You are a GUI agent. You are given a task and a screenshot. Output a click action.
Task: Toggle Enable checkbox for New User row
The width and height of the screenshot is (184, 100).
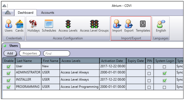click(9, 67)
